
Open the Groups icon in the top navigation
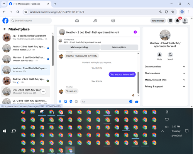tap(113, 20)
